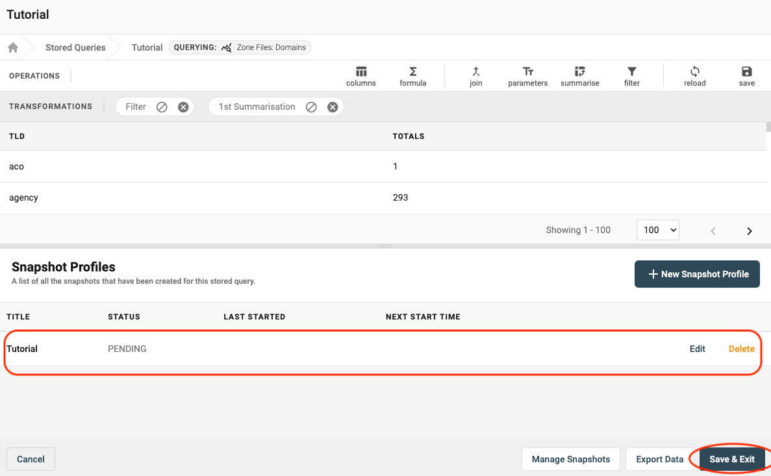This screenshot has height=476, width=771.
Task: Disable the Filter transformation
Action: (162, 107)
